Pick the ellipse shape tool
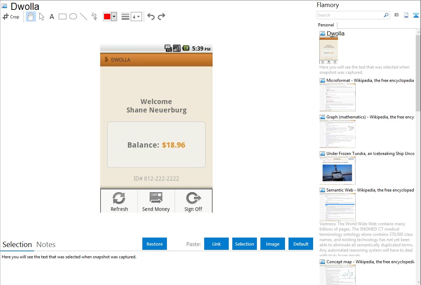This screenshot has width=421, height=285. coord(73,17)
